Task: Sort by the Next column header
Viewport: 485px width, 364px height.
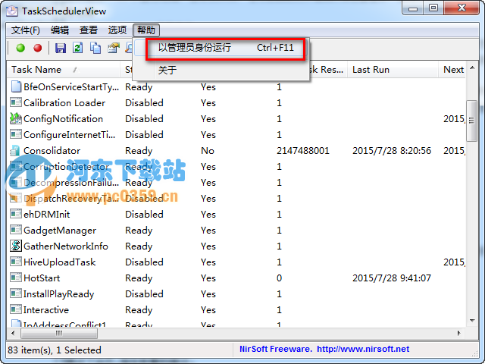Action: 452,69
